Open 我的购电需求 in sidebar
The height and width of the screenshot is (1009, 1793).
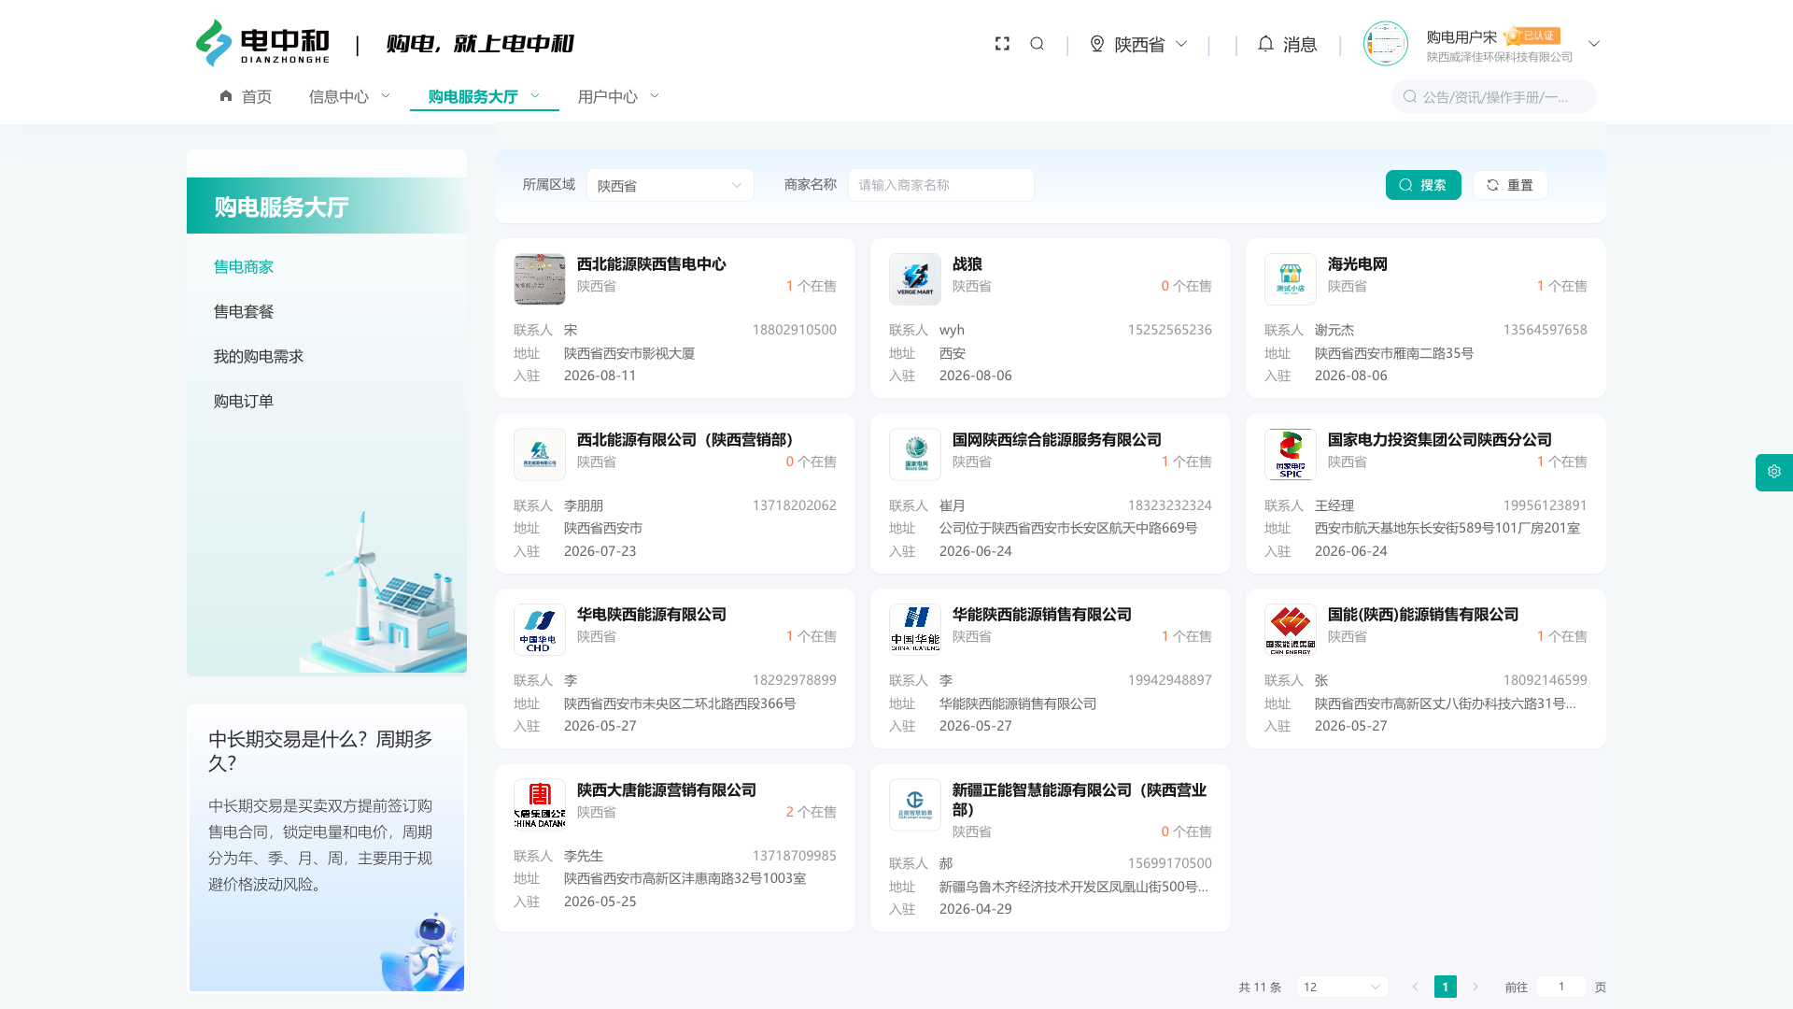click(x=259, y=356)
